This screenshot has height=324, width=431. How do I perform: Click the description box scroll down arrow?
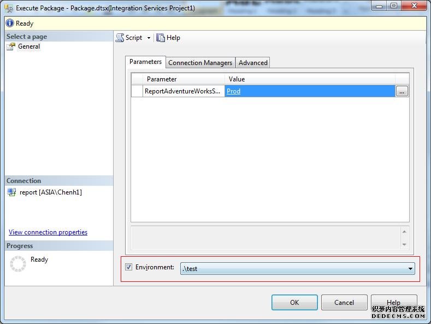(x=404, y=245)
